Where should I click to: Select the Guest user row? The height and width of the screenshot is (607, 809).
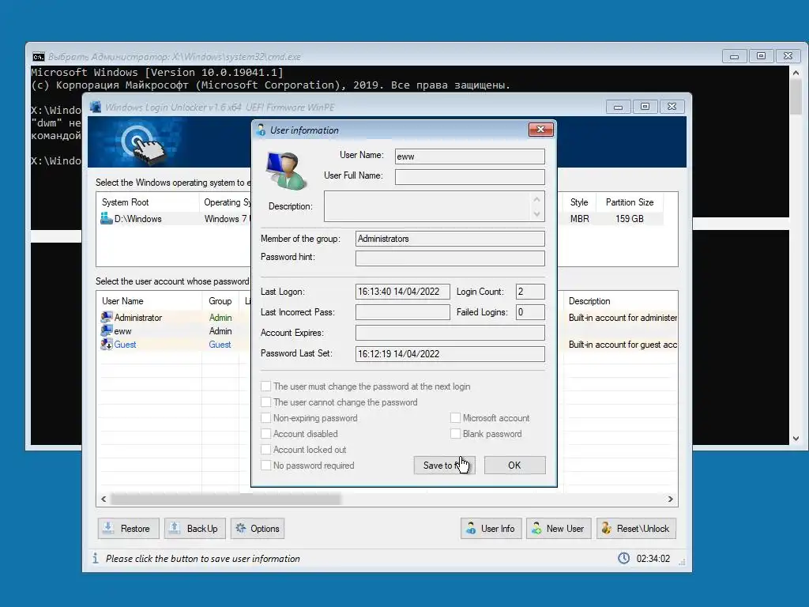(175, 345)
